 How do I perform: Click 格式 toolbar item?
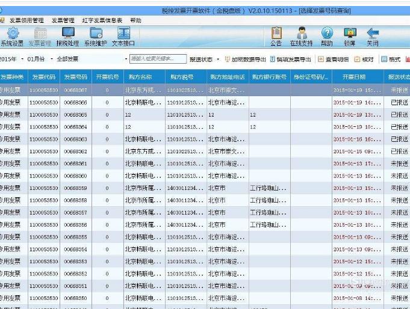[x=391, y=60]
